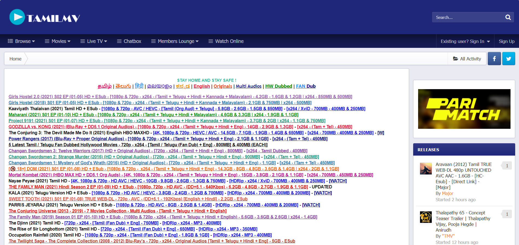Open the Originals category link
The height and width of the screenshot is (245, 519).
click(x=223, y=86)
